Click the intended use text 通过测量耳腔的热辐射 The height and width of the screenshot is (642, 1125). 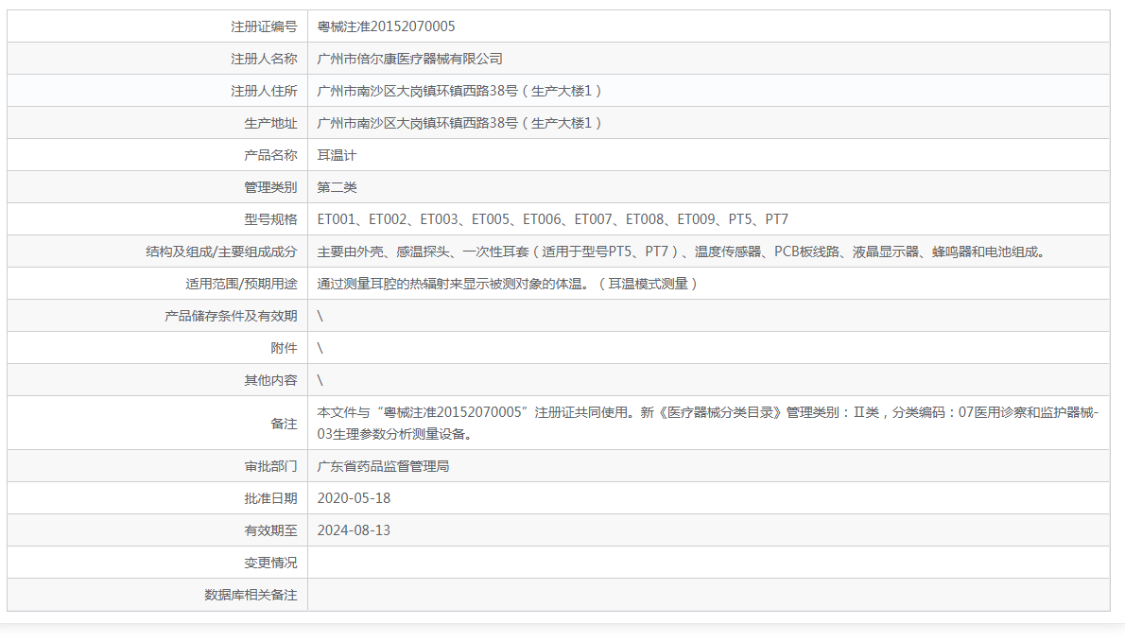tap(508, 284)
